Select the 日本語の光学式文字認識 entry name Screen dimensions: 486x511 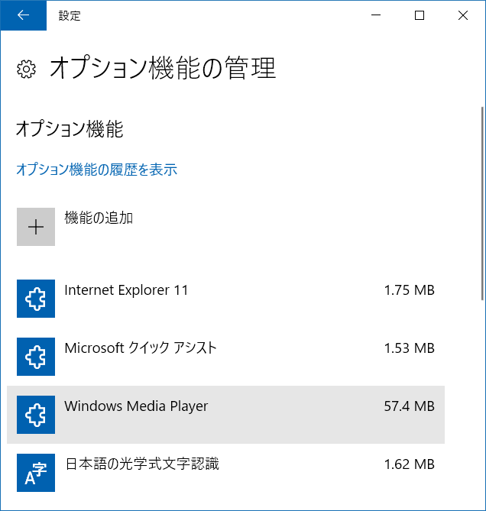[142, 464]
